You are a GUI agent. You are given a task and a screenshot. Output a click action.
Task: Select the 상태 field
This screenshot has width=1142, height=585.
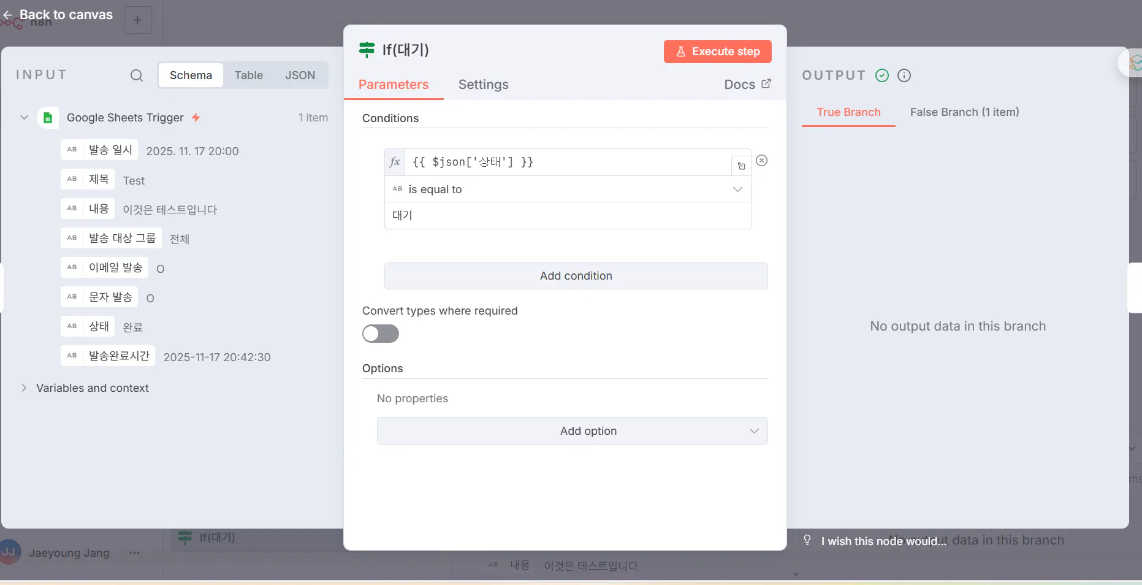(x=88, y=326)
